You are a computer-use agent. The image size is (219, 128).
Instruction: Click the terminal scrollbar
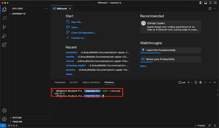pyautogui.click(x=217, y=95)
